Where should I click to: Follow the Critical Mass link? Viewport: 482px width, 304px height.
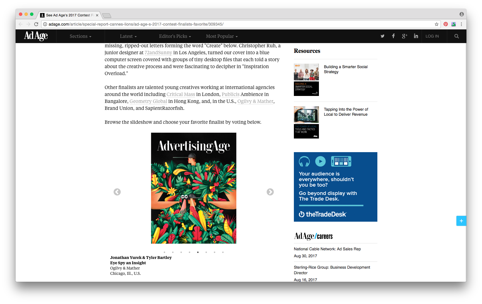coord(181,94)
